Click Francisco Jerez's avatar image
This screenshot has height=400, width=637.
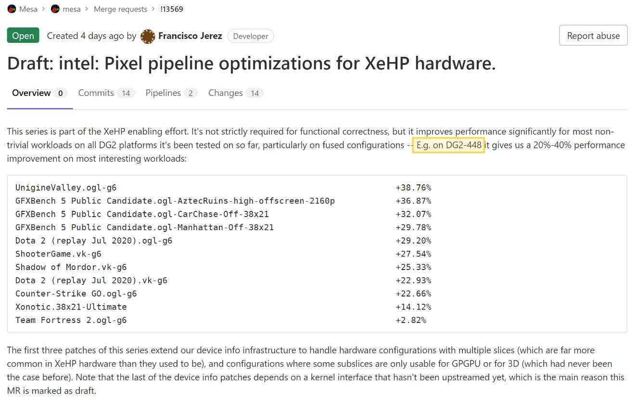pyautogui.click(x=148, y=36)
